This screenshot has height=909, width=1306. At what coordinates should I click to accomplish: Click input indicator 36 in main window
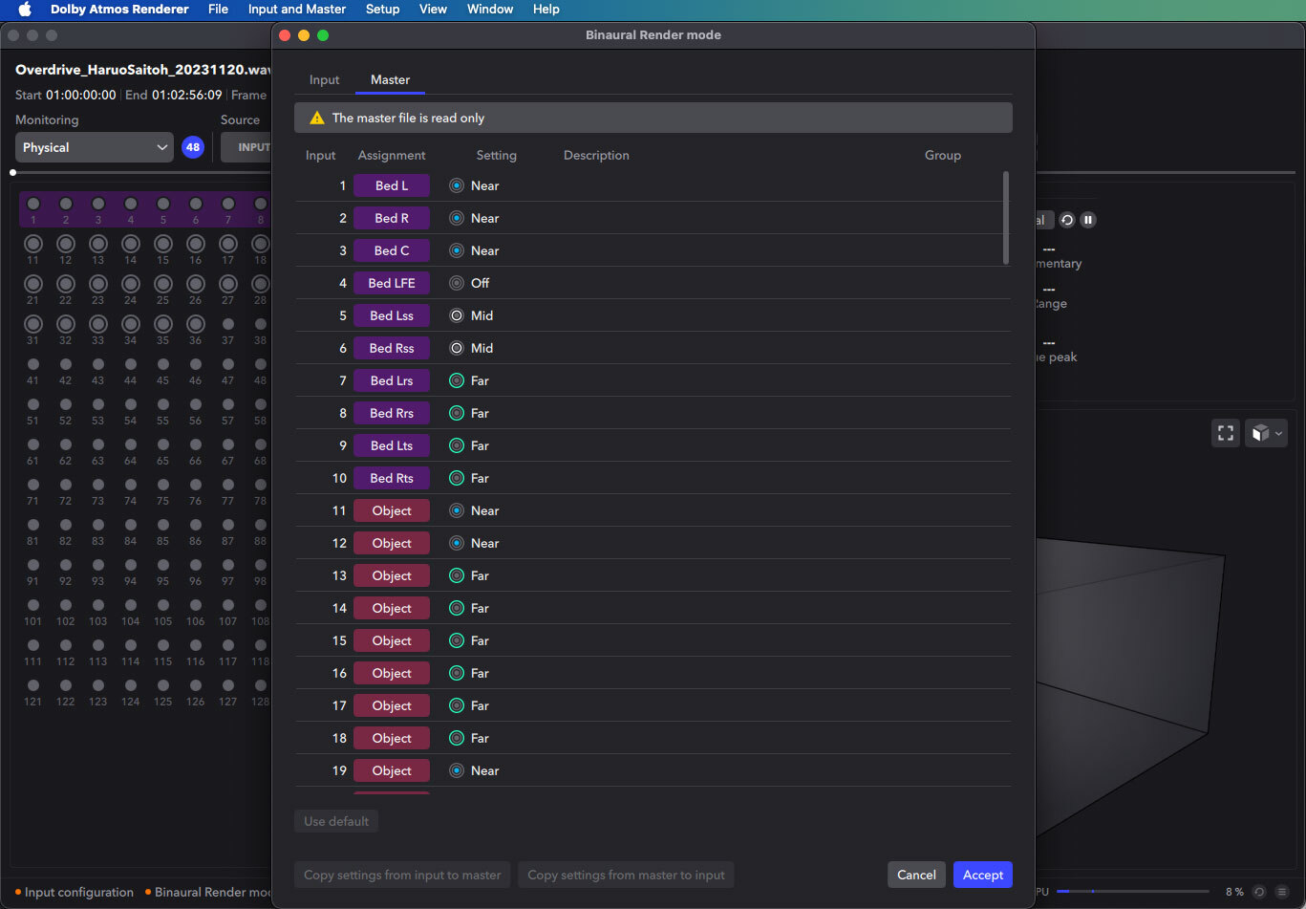pyautogui.click(x=196, y=324)
